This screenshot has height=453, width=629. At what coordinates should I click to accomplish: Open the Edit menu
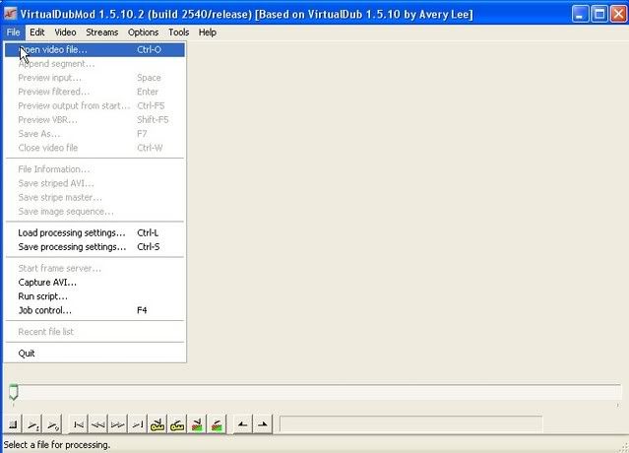pyautogui.click(x=36, y=32)
